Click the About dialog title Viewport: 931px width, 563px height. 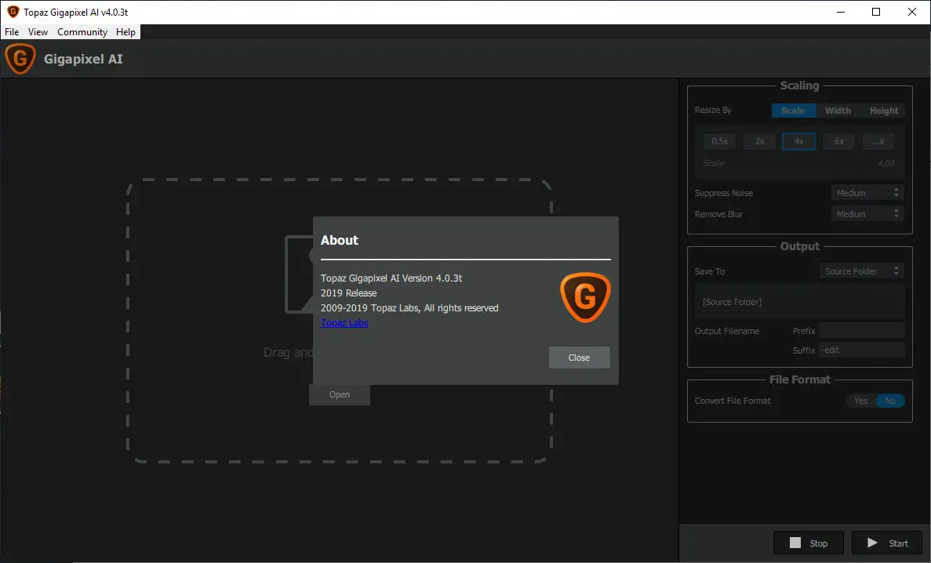click(340, 240)
